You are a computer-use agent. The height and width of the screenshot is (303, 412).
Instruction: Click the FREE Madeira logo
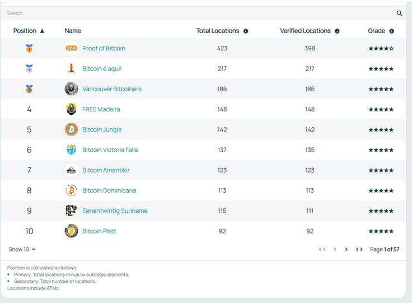pyautogui.click(x=71, y=109)
